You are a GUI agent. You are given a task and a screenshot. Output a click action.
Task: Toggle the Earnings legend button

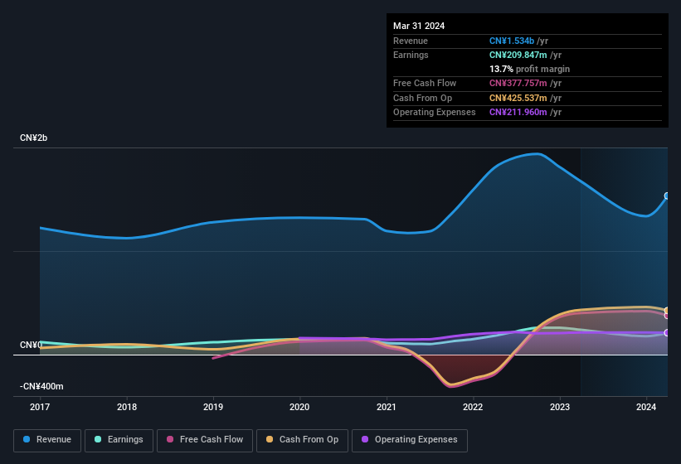[x=119, y=440]
